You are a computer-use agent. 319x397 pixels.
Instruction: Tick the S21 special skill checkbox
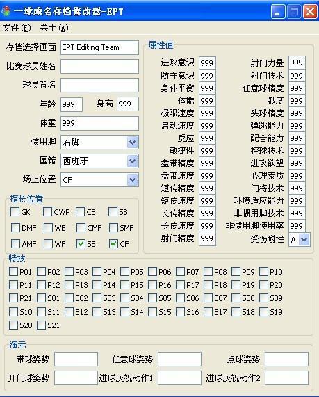41,325
